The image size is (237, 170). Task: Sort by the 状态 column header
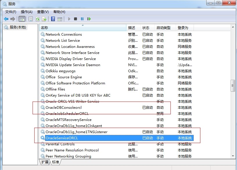148,28
